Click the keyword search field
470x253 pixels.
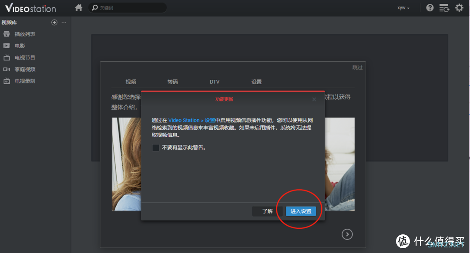pyautogui.click(x=128, y=8)
